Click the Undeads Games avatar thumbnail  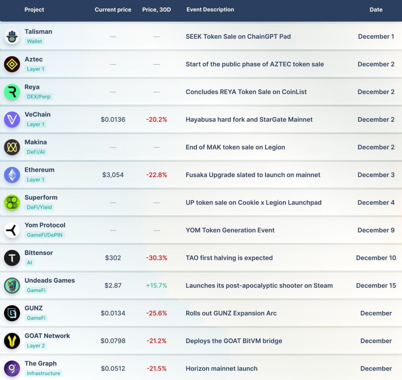point(12,285)
